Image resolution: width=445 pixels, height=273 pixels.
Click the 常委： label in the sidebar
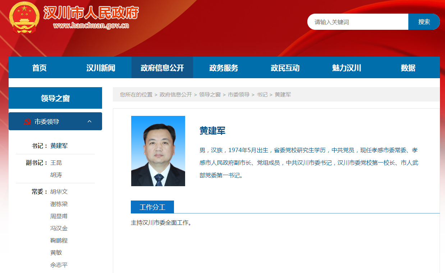click(x=40, y=192)
